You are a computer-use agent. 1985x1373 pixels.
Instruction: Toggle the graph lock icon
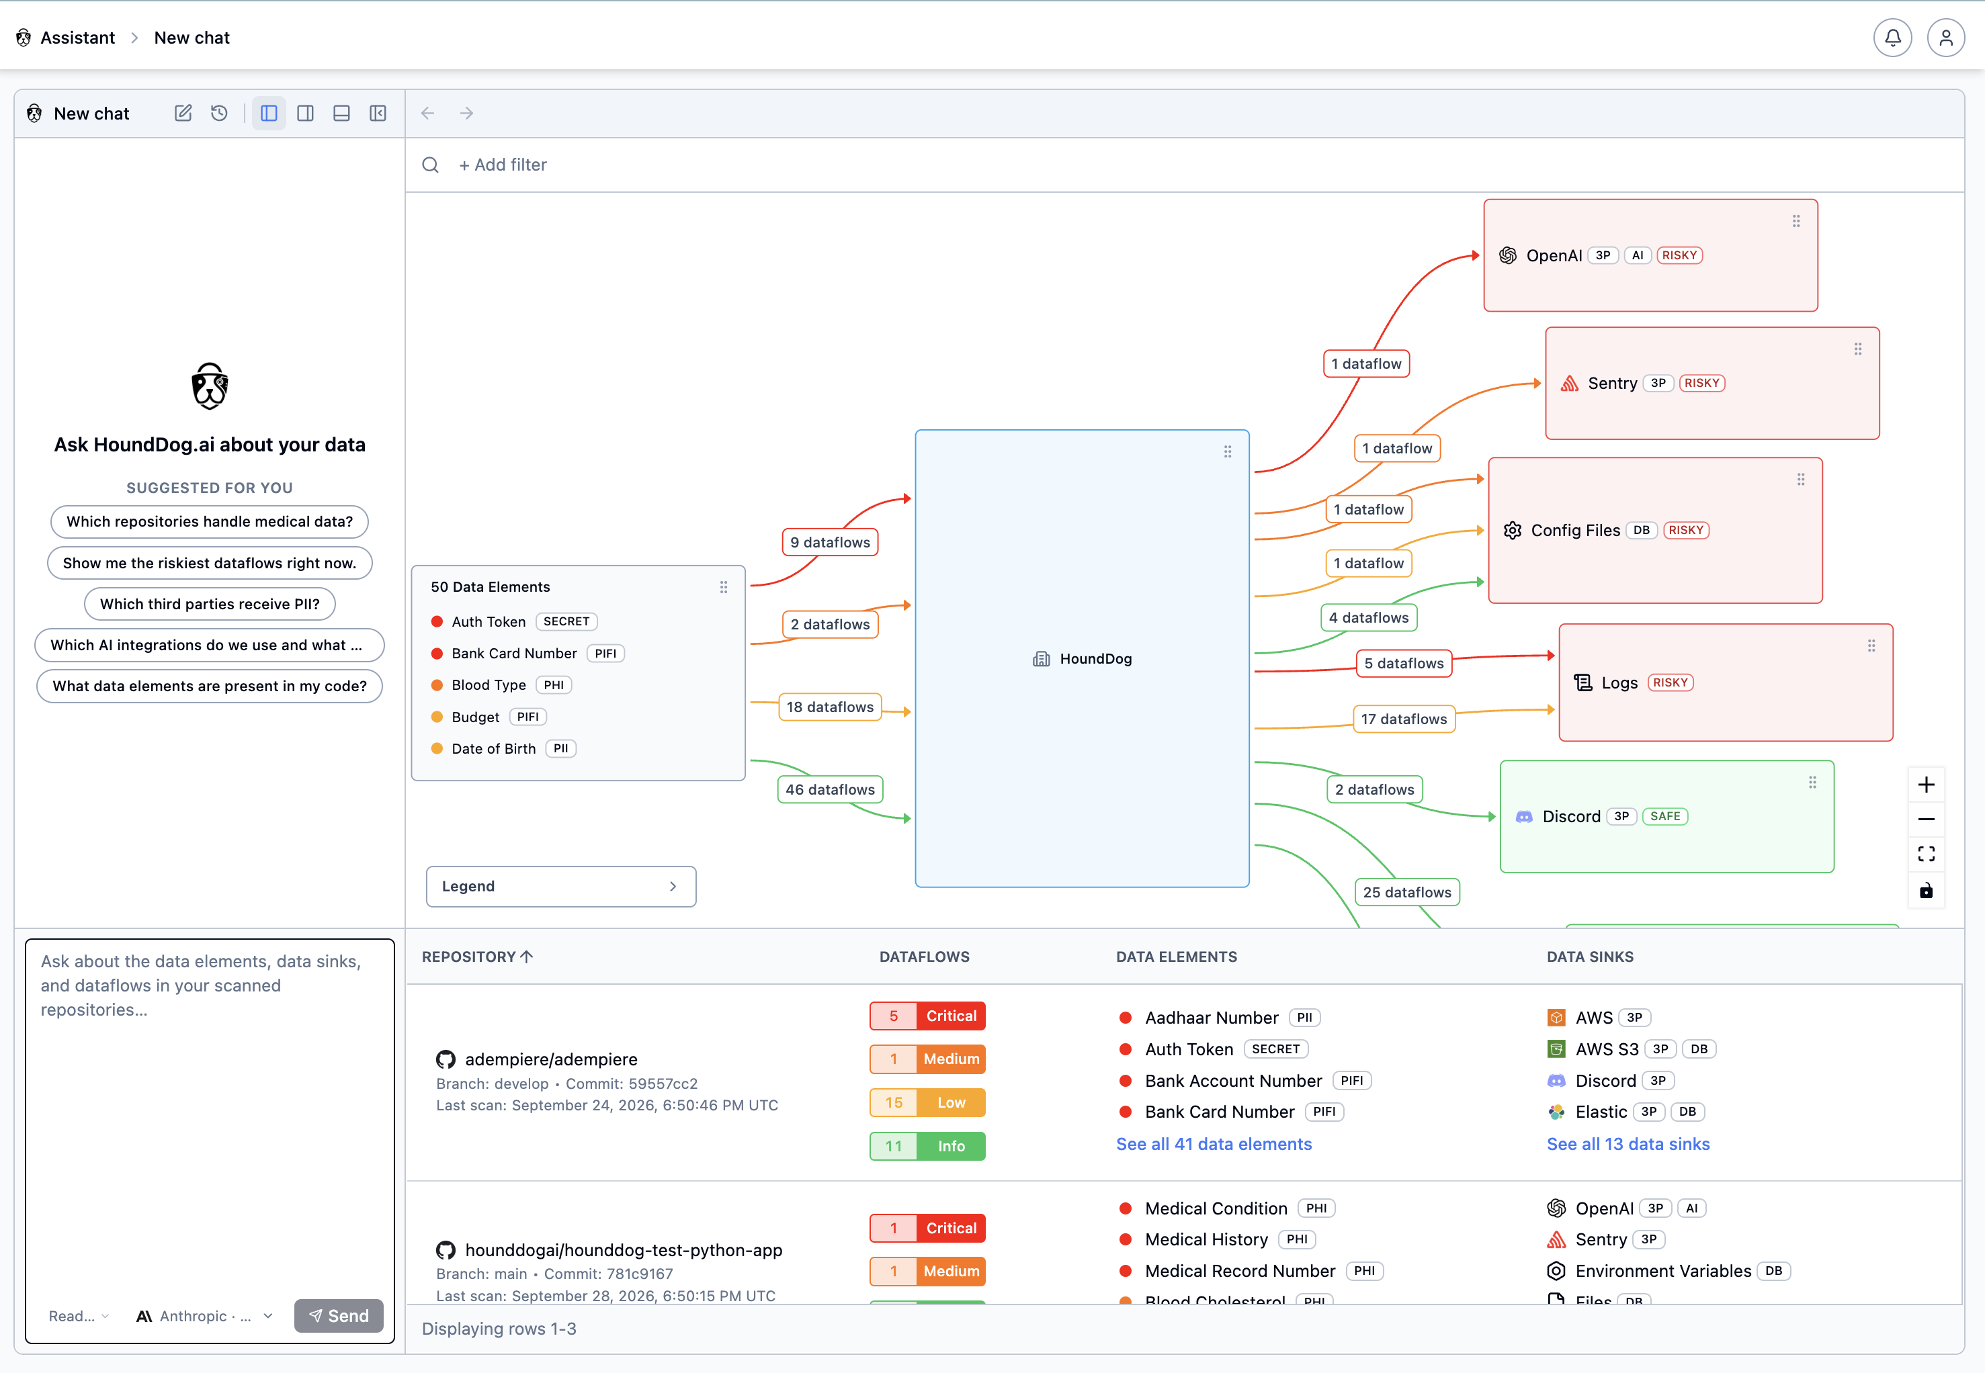1927,891
